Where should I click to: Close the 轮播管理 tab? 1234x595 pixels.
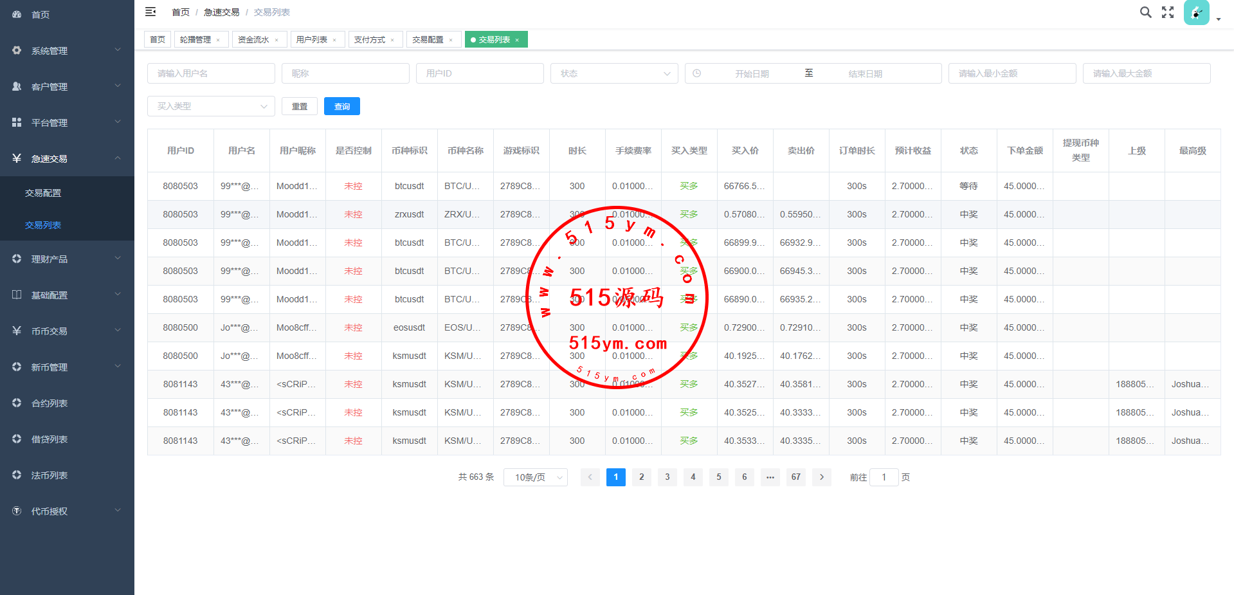pos(219,40)
